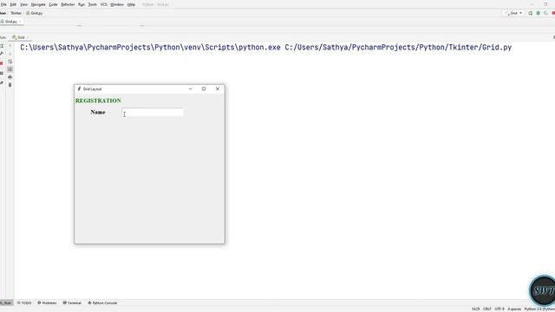Click the Run with Coverage icon

coord(545,13)
